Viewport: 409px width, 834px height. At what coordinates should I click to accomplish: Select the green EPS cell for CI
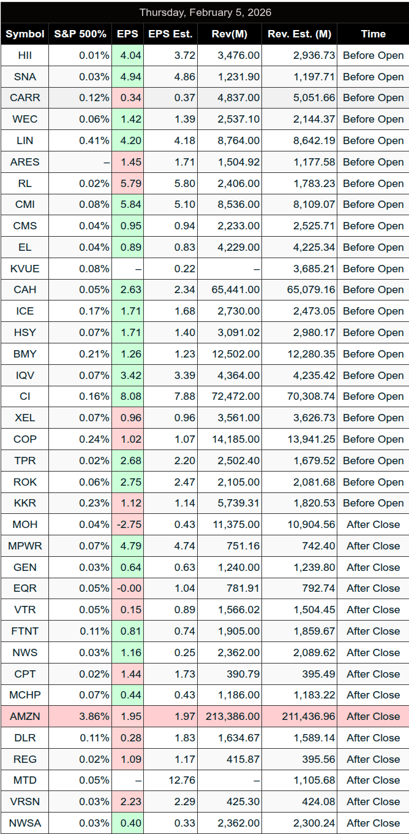point(128,396)
